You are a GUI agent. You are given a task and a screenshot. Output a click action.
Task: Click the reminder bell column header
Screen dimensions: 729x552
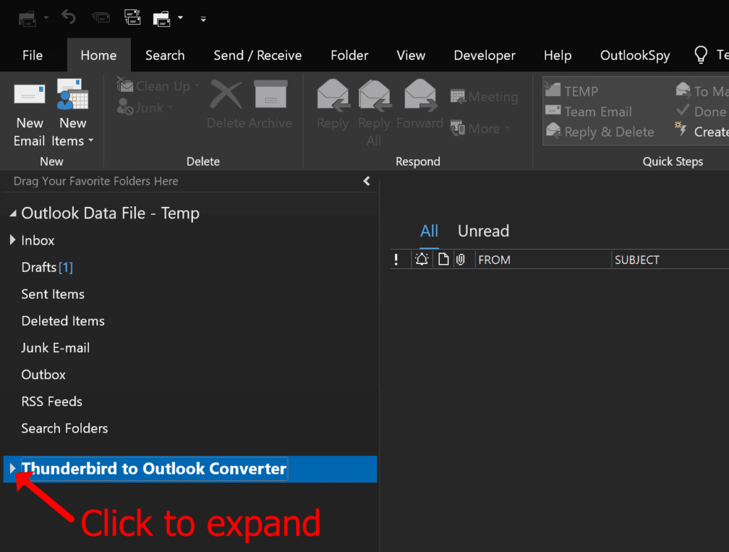pyautogui.click(x=421, y=259)
